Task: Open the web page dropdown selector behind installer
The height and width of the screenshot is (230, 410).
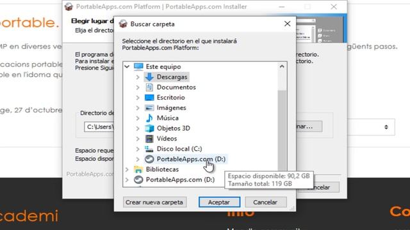Action: [x=372, y=127]
